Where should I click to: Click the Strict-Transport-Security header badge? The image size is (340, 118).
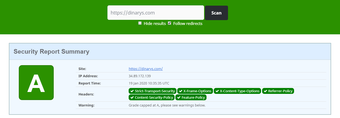(x=153, y=91)
